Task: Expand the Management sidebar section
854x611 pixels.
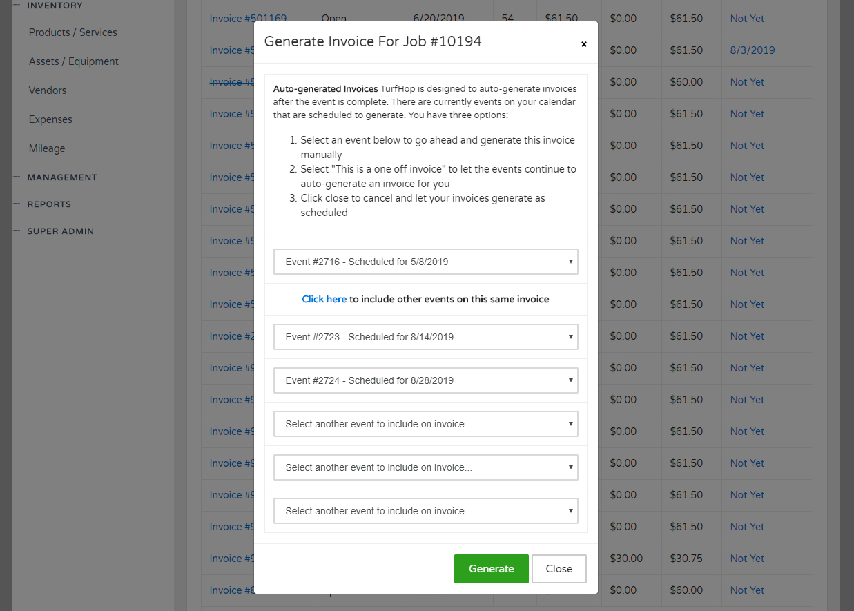Action: click(61, 177)
